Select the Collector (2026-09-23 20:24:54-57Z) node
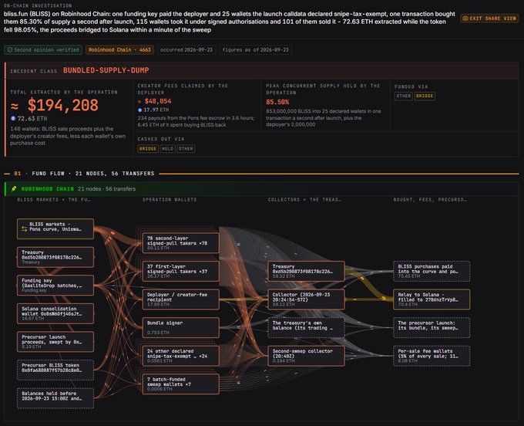The width and height of the screenshot is (524, 426). (306, 299)
